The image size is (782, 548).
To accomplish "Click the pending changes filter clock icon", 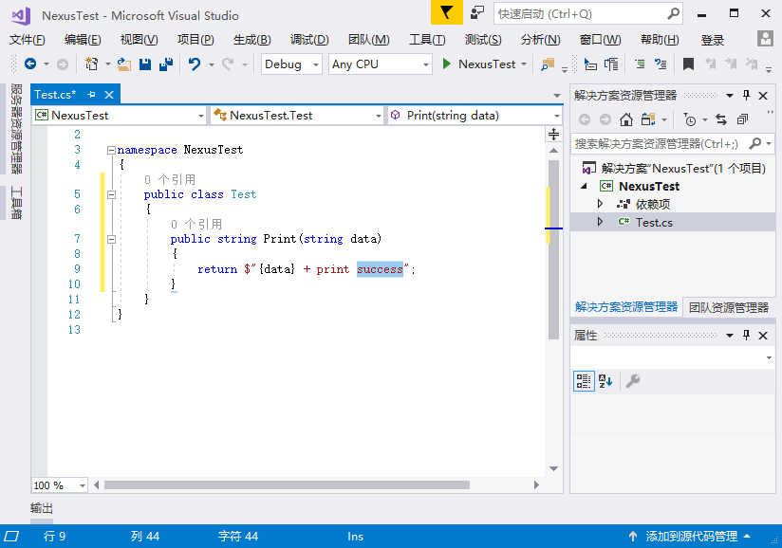I will (690, 119).
